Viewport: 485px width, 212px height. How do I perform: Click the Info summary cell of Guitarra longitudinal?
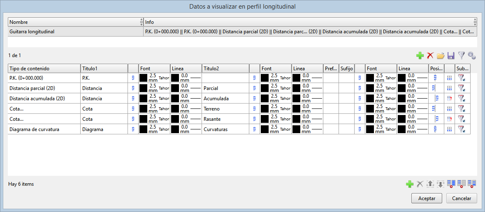click(x=310, y=32)
